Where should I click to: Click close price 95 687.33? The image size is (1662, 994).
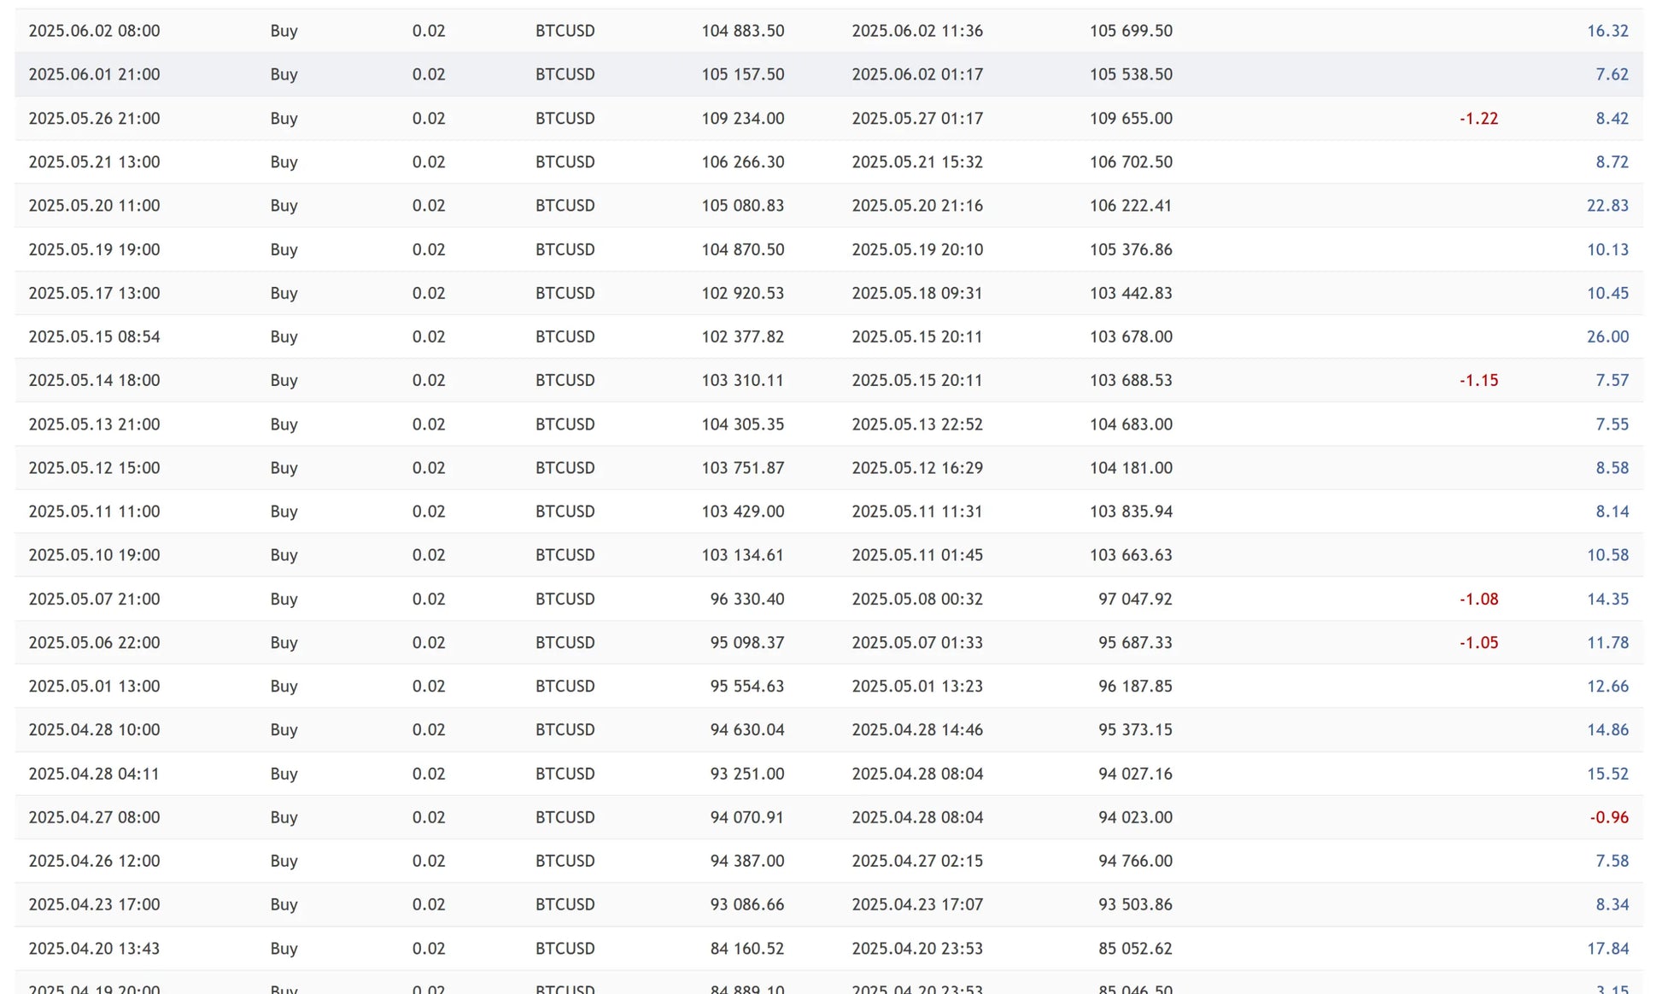(x=1135, y=643)
